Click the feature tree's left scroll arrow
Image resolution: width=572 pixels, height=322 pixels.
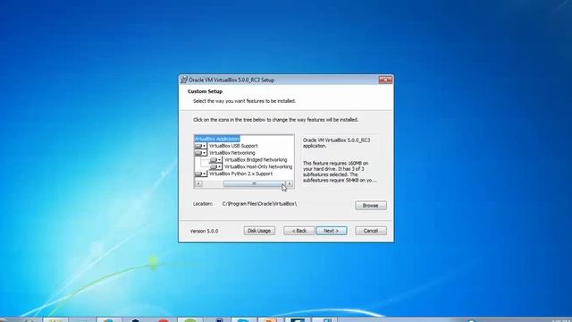point(198,183)
